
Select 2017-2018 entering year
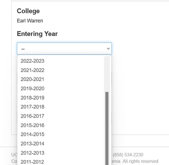point(61,107)
